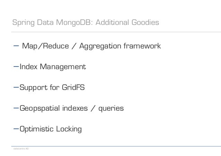Select the words "Additional Goodies" in title

127,22
